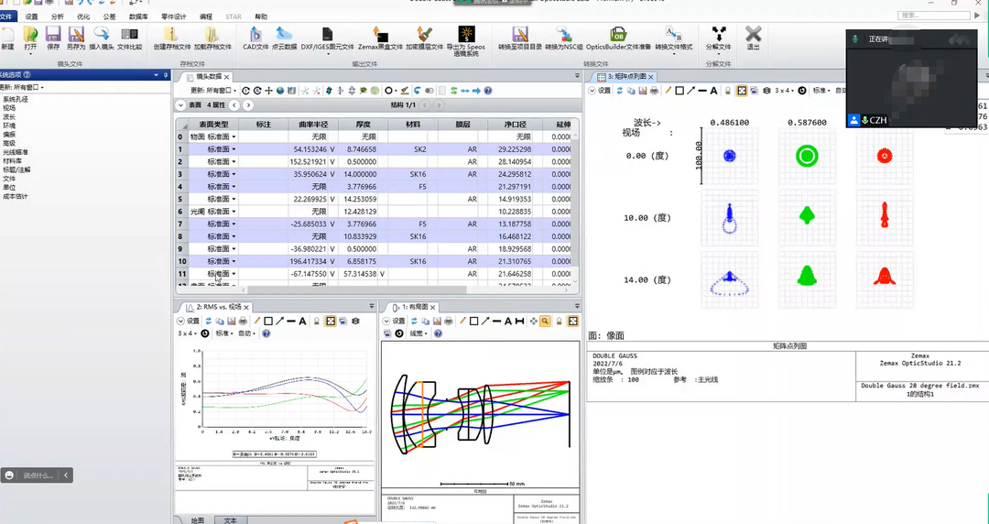This screenshot has height=524, width=989.
Task: Select thickness cell 57.314538
Action: (360, 274)
